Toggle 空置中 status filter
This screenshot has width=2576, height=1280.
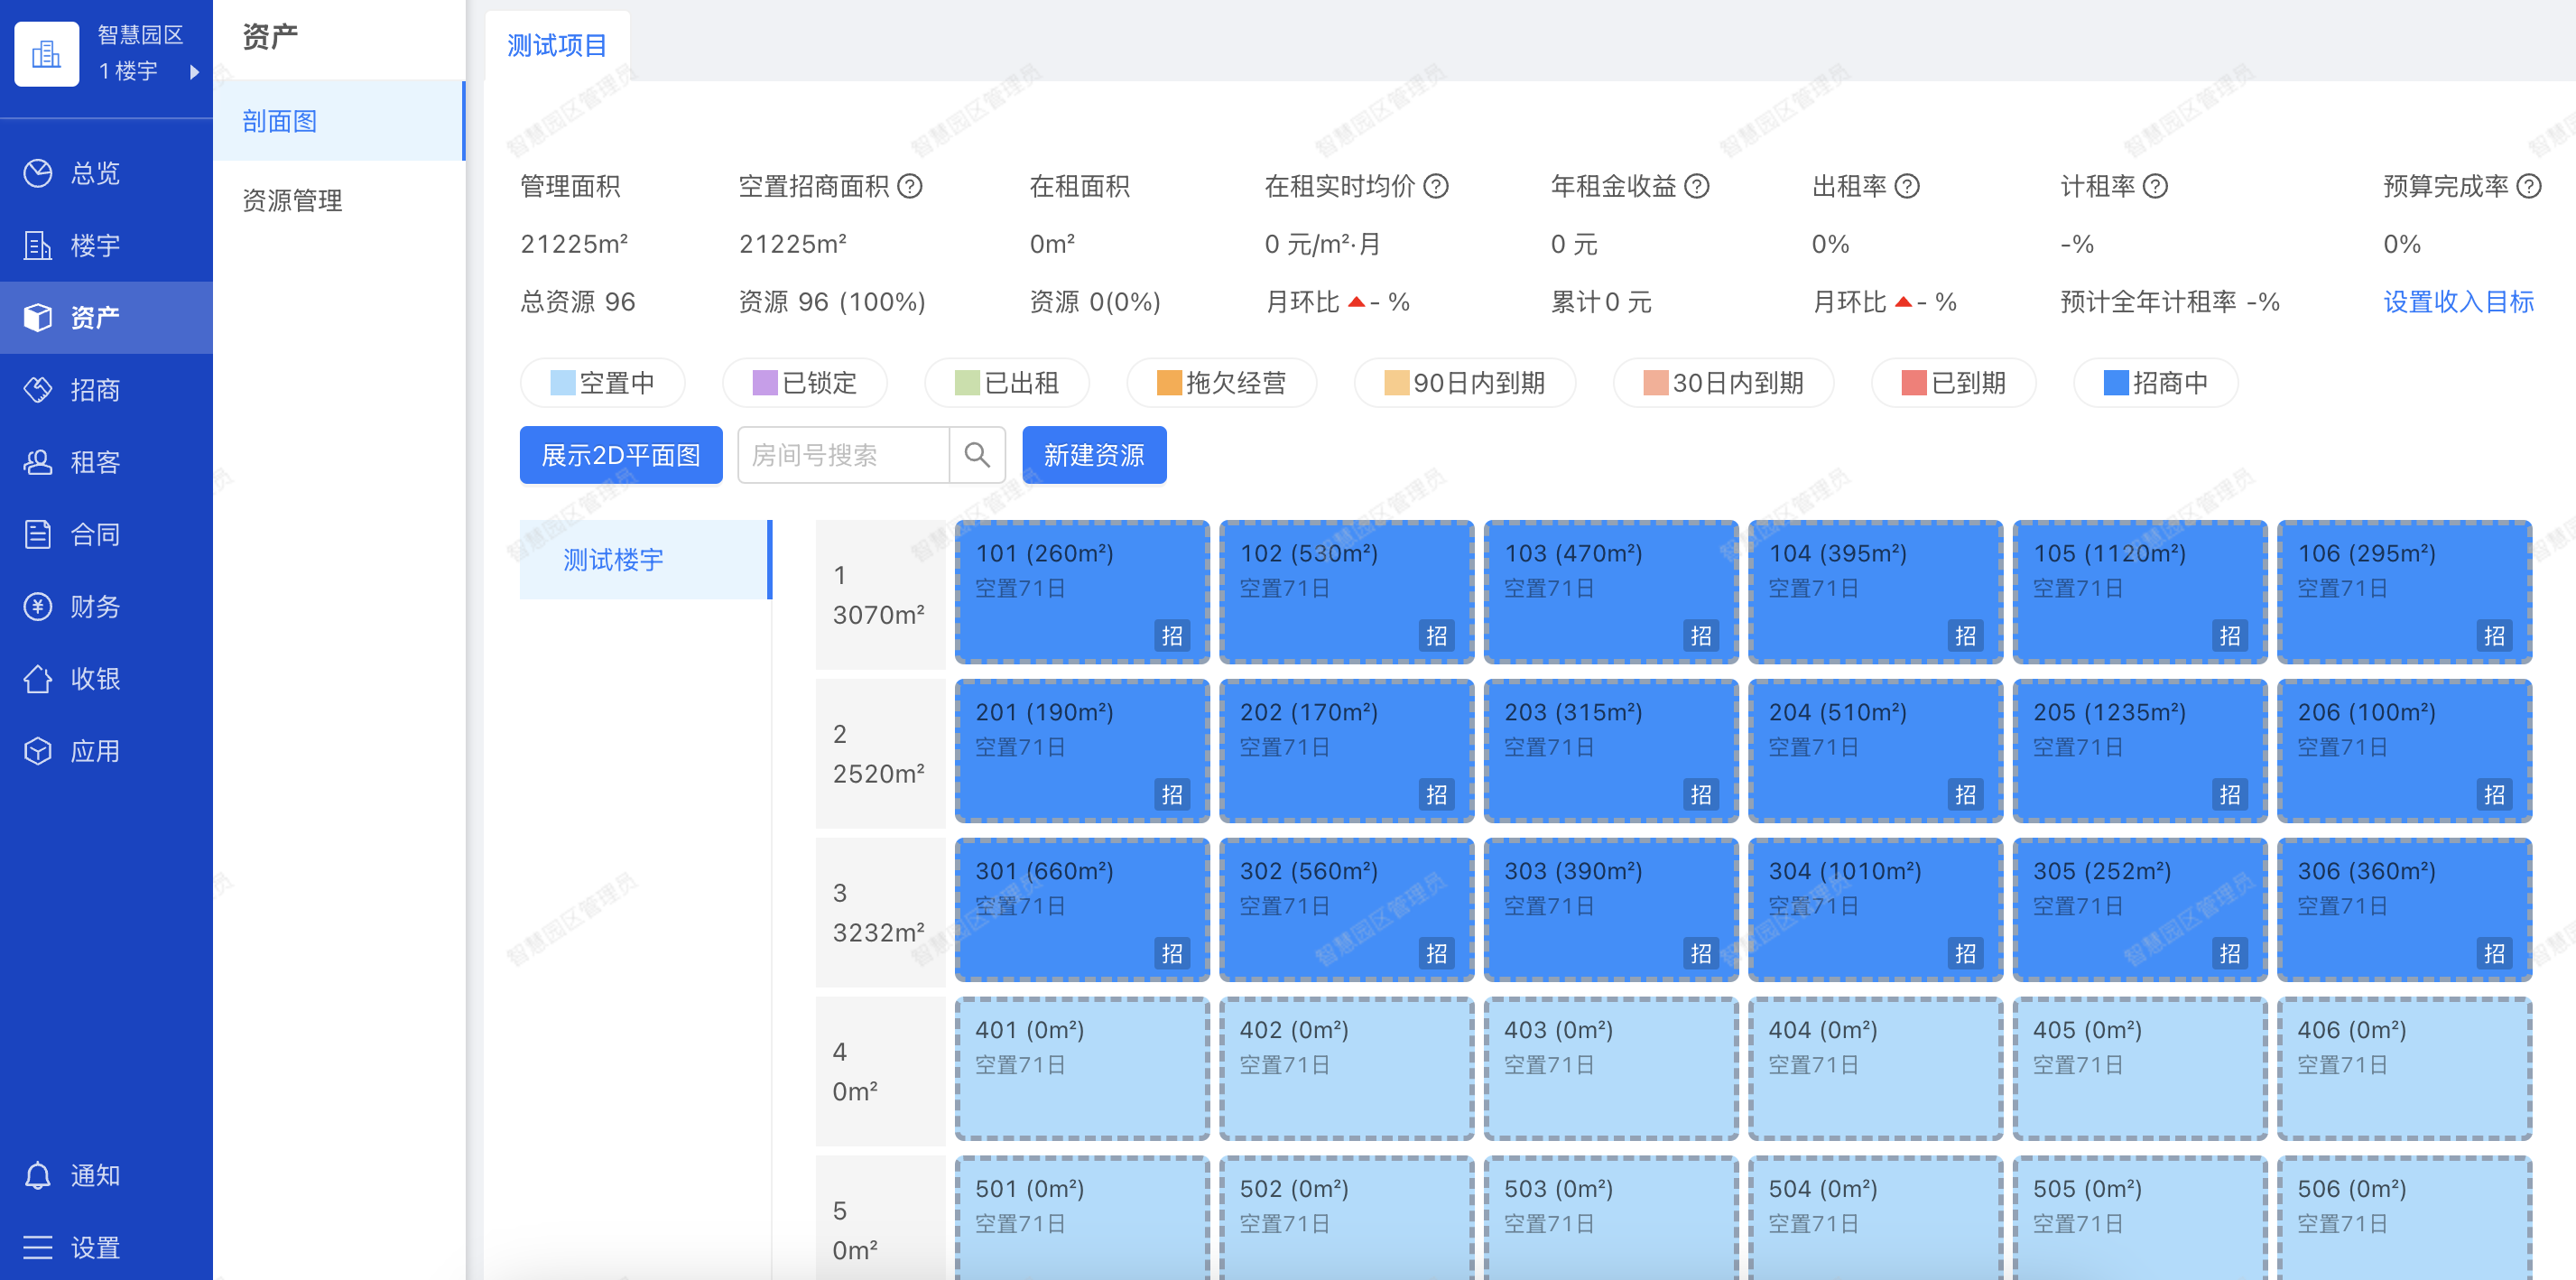603,383
